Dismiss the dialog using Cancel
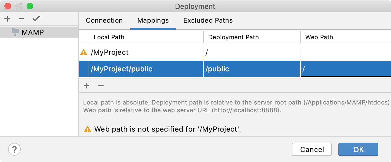This screenshot has height=162, width=391. (312, 149)
